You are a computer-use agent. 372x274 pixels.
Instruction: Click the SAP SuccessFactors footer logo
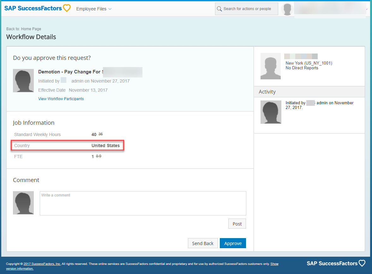pos(336,263)
